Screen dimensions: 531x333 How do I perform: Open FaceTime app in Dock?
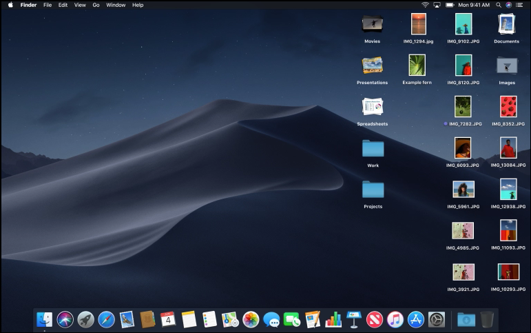(x=292, y=319)
